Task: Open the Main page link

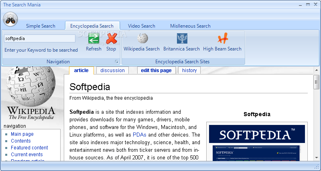Action: pyautogui.click(x=22, y=134)
